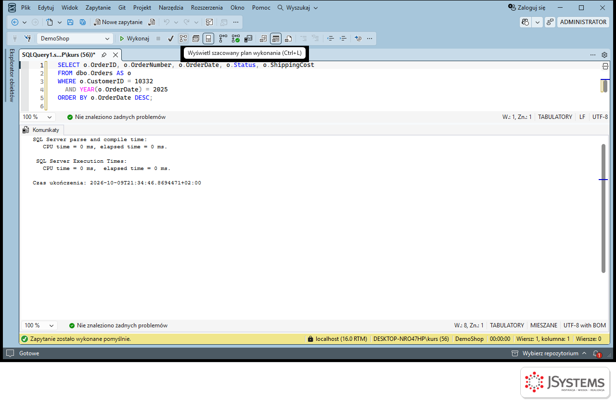616x402 pixels.
Task: Click the Navigate Backward arrow icon
Action: (x=15, y=22)
